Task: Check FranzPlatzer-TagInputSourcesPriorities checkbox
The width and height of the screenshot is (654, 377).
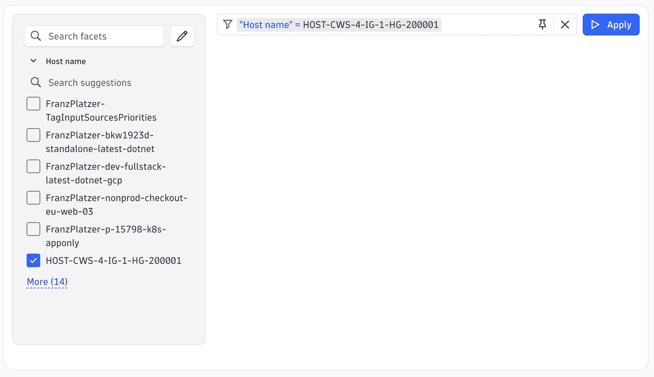Action: click(x=33, y=104)
